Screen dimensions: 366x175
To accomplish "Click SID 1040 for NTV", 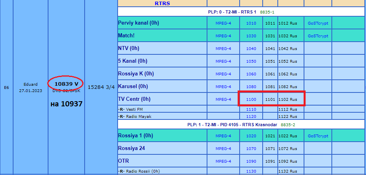I will pos(251,49).
